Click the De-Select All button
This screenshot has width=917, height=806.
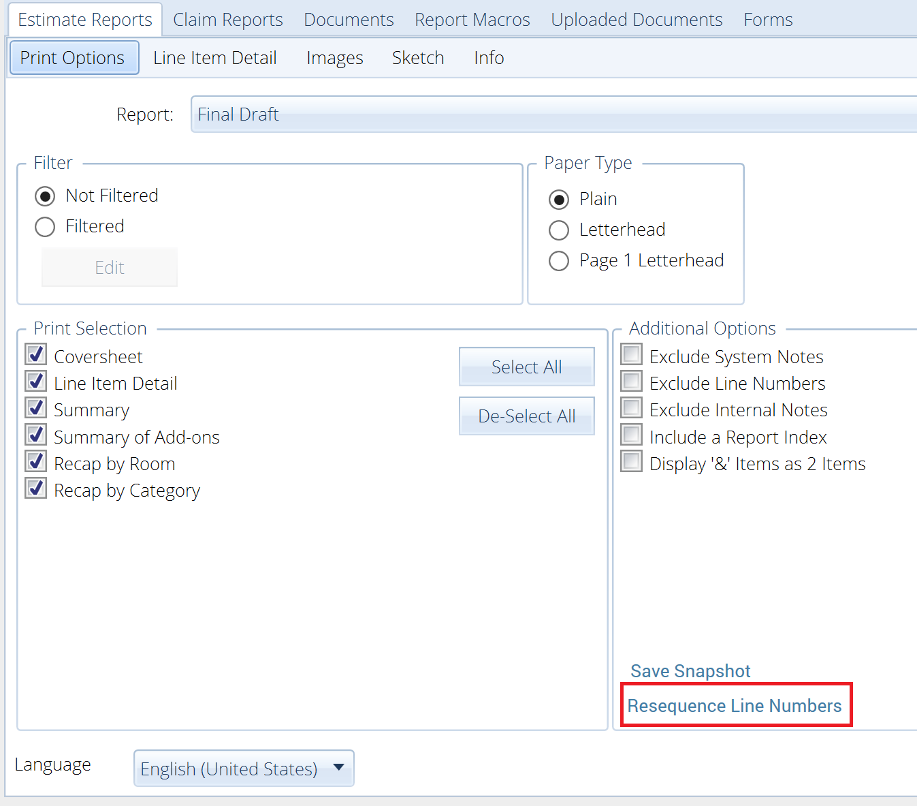pyautogui.click(x=527, y=416)
